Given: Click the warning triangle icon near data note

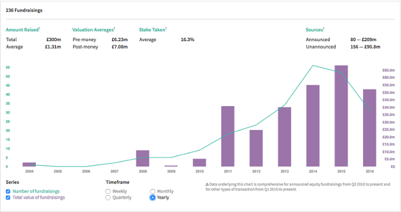Looking at the screenshot, I should point(207,184).
